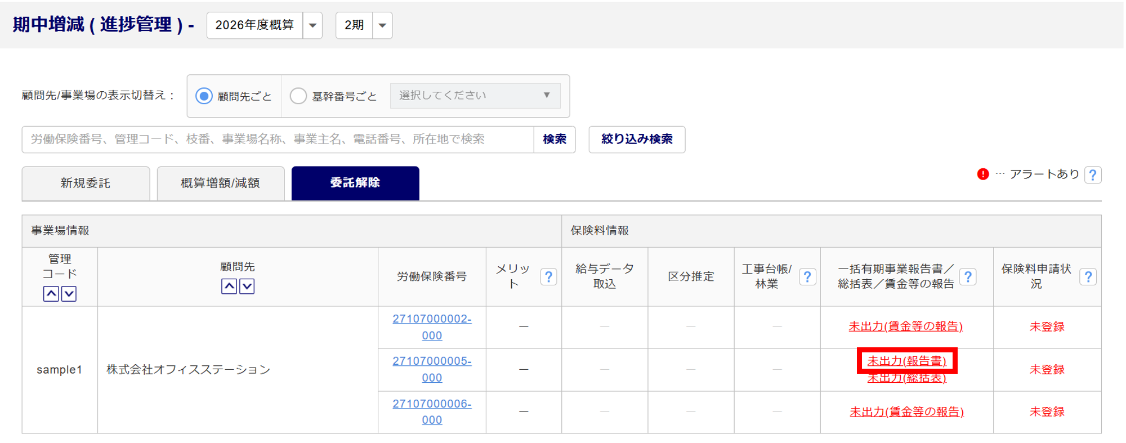Open help icon beside 工事台帳/林業 column

point(807,277)
